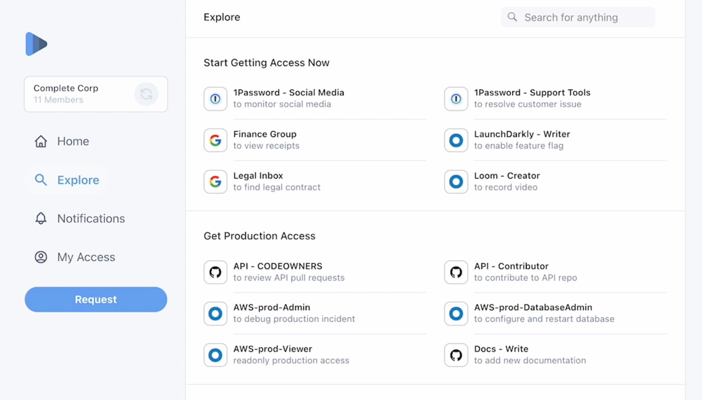Screen dimensions: 702x400
Task: Click the 'Get Production Access' heading
Action: pos(260,236)
